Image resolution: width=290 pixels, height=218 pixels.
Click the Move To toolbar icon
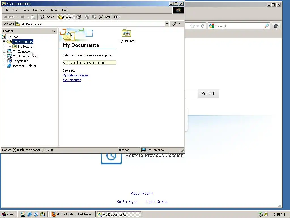(x=87, y=17)
